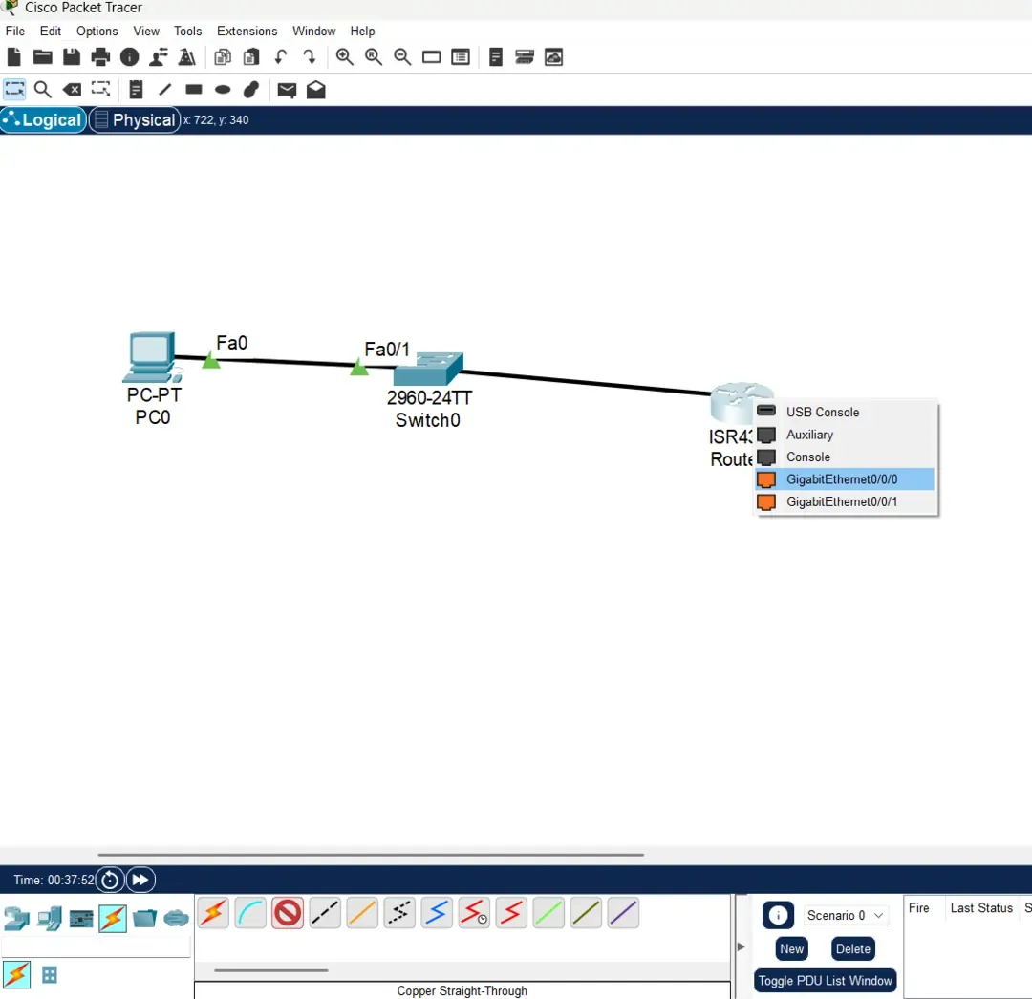Open the File menu
The image size is (1032, 999).
[14, 31]
